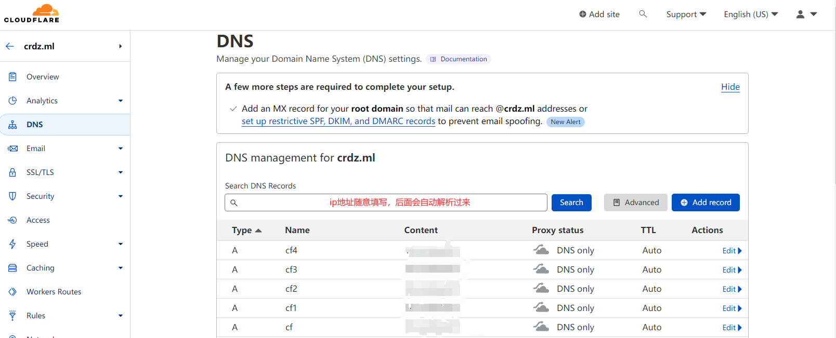The height and width of the screenshot is (338, 836).
Task: Expand the SSL/TLS sidebar section
Action: [121, 172]
